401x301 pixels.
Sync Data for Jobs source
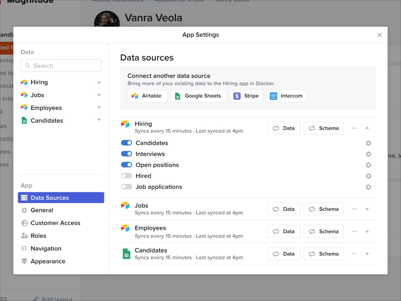coord(284,209)
